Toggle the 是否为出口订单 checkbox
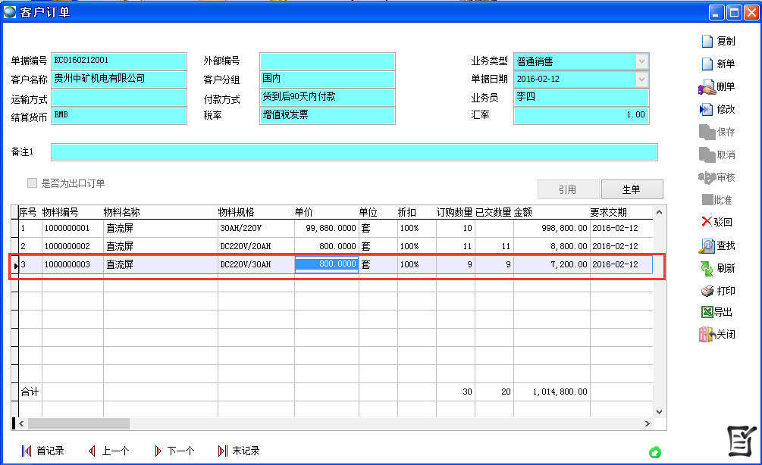The image size is (762, 465). tap(32, 183)
